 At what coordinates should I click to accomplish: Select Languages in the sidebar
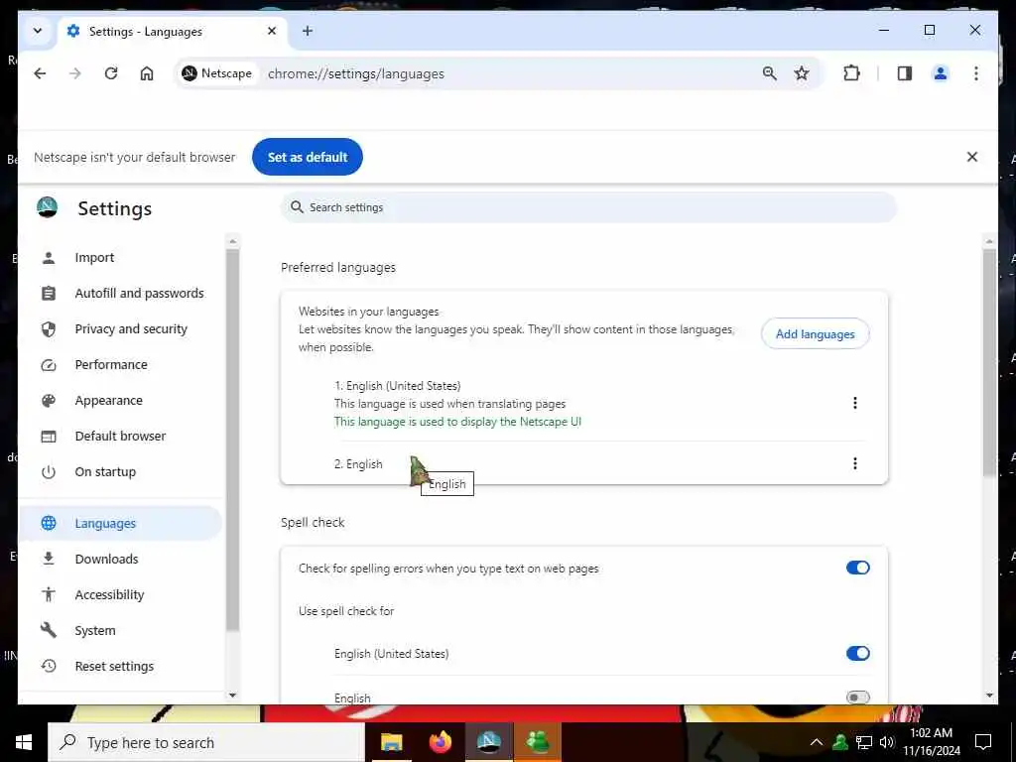pyautogui.click(x=122, y=523)
